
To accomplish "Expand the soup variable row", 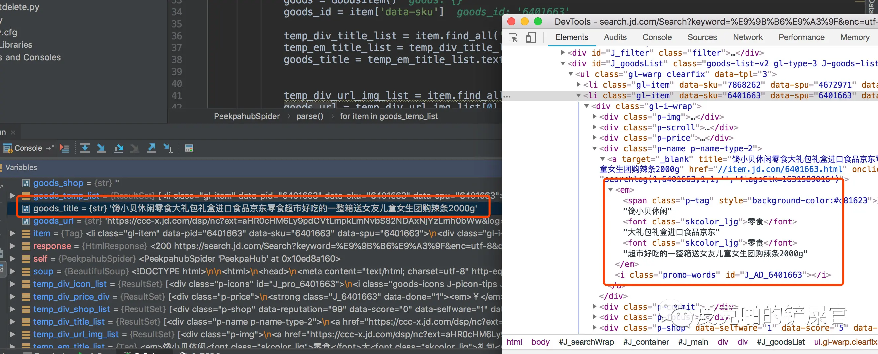I will point(12,271).
